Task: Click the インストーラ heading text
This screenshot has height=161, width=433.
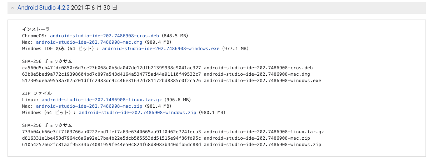Action: [36, 29]
